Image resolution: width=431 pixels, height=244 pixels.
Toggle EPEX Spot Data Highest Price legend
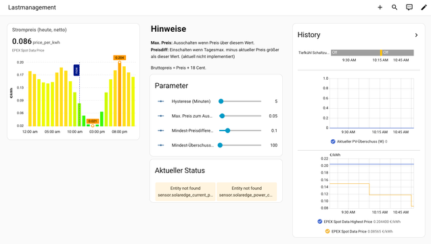319,222
